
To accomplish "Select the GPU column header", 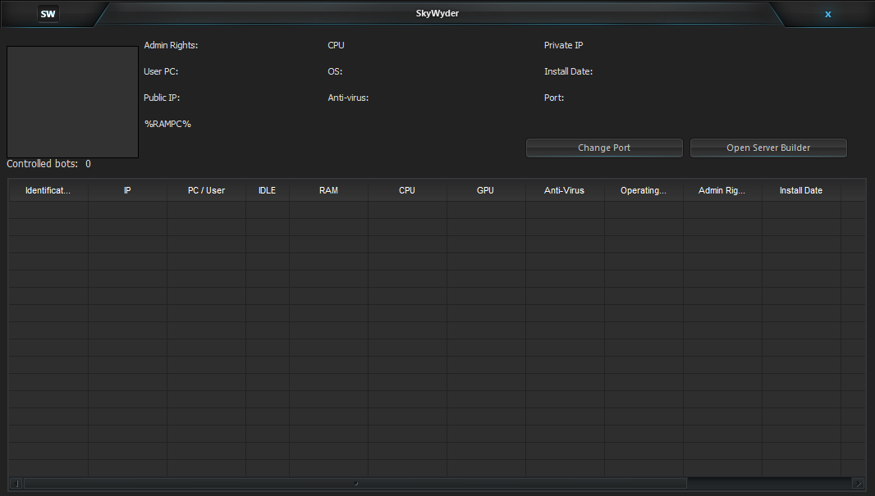I will (x=486, y=190).
